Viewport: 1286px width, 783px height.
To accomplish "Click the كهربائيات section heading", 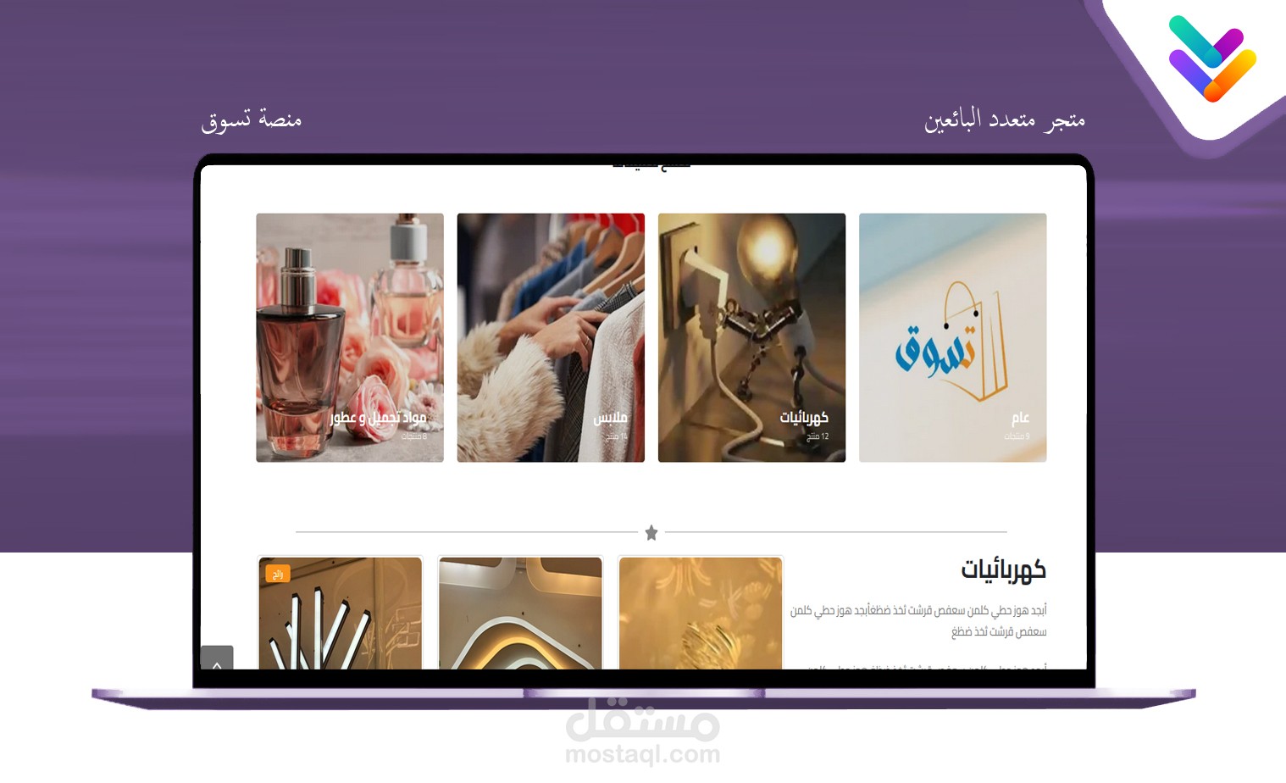I will 1003,570.
